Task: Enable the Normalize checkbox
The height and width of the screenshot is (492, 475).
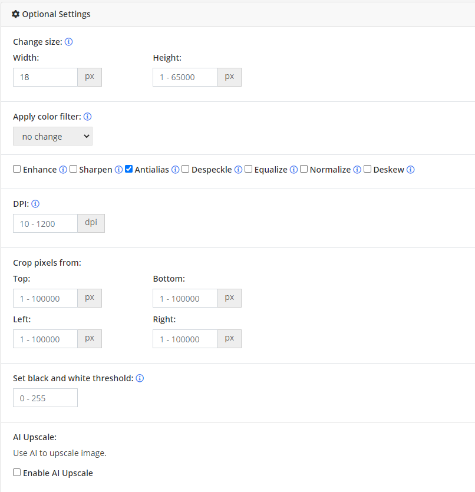Action: 304,169
